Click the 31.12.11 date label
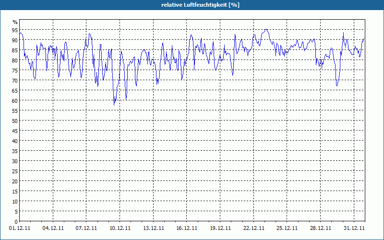 [x=354, y=228]
